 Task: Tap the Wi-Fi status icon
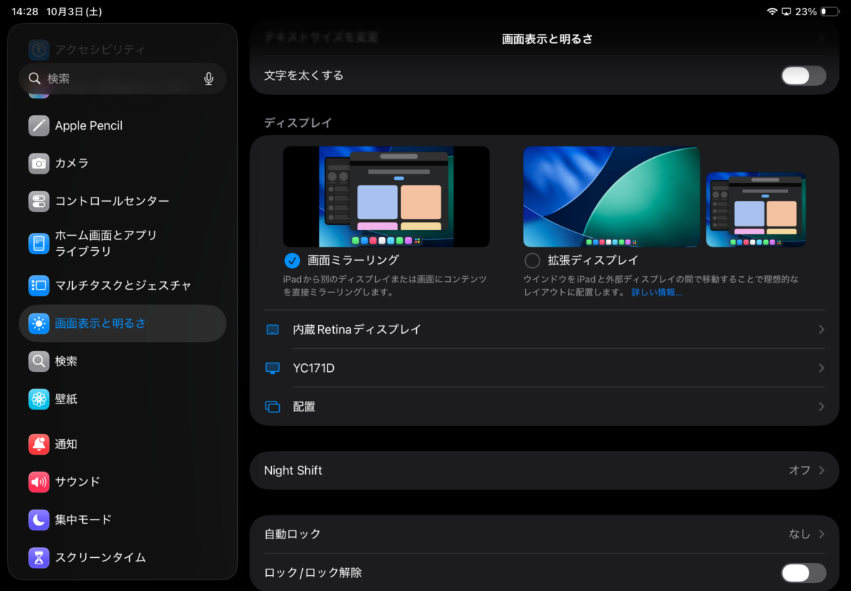point(772,12)
